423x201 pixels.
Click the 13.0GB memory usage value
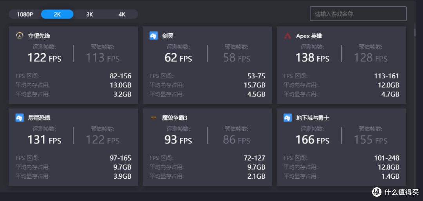(121, 85)
